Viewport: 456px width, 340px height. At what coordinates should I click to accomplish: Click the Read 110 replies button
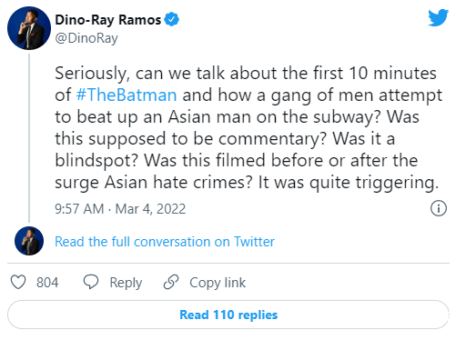(228, 315)
